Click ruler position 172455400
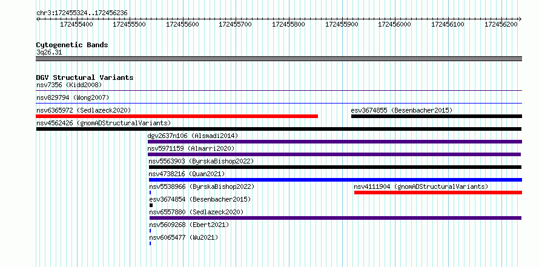This screenshot has width=539, height=267. [76, 24]
